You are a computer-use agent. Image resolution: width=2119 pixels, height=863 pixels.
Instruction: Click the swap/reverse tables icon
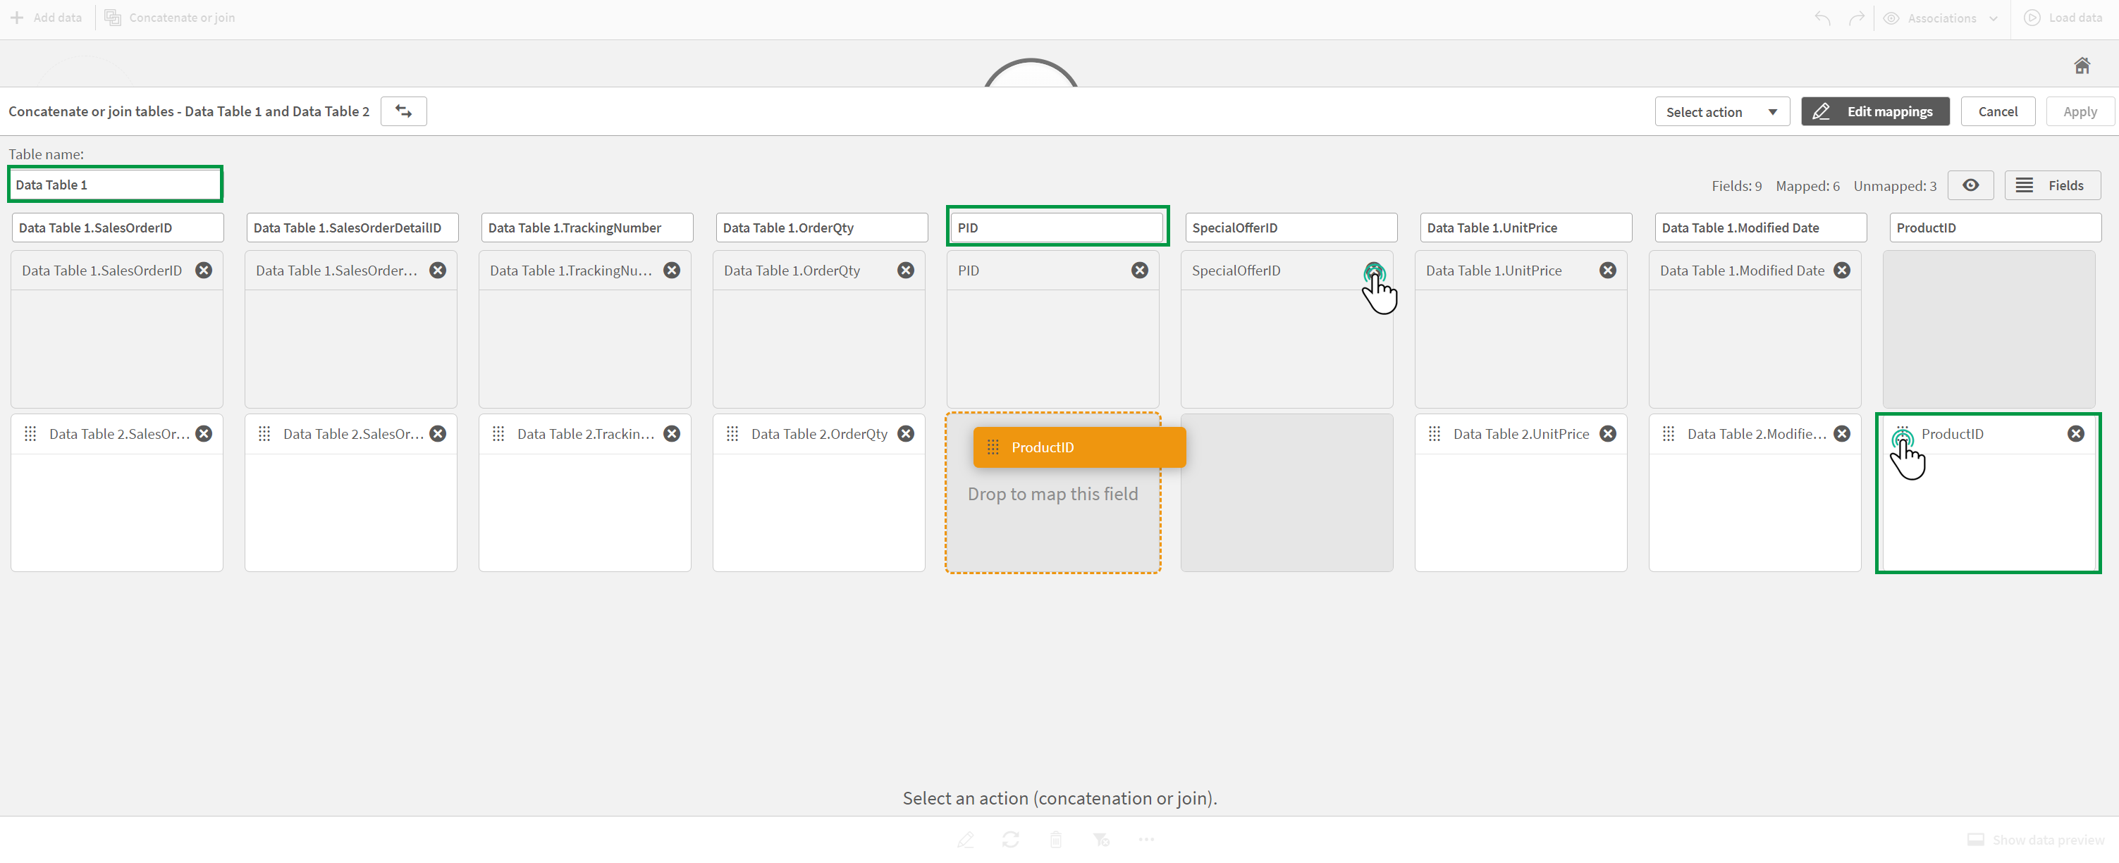(404, 112)
